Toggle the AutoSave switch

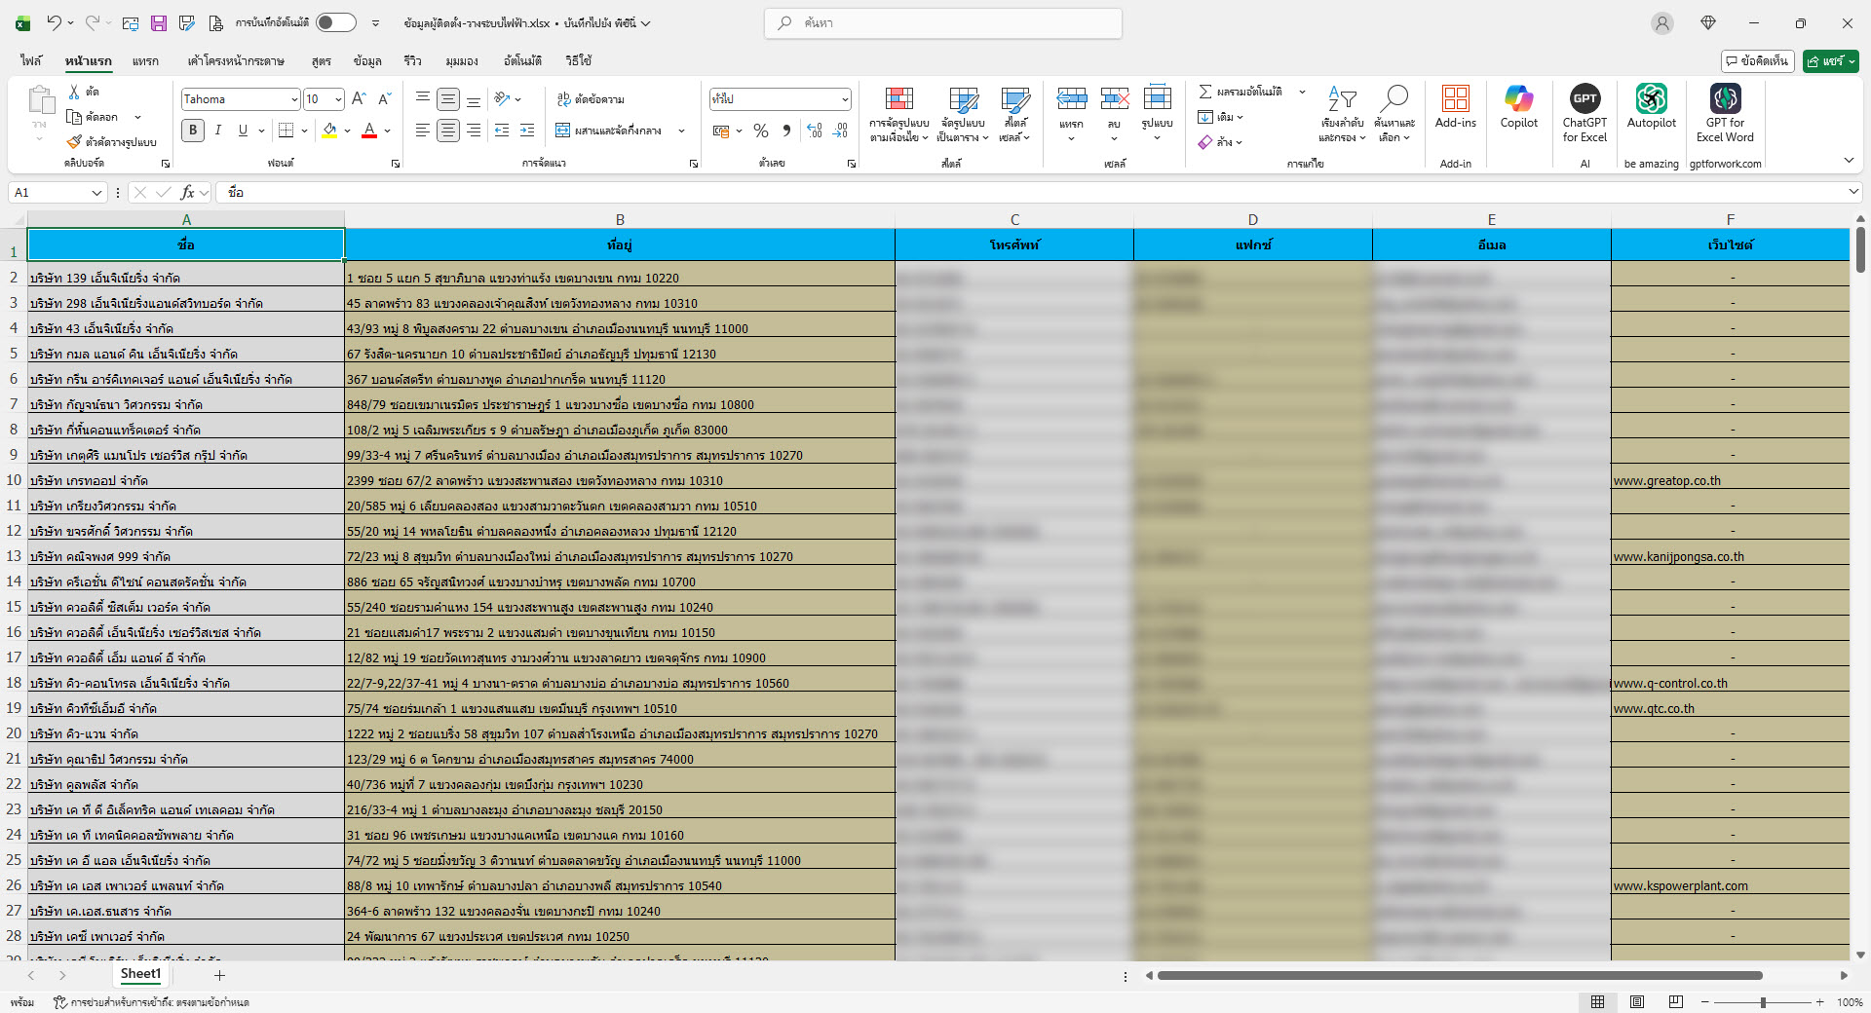pos(335,22)
